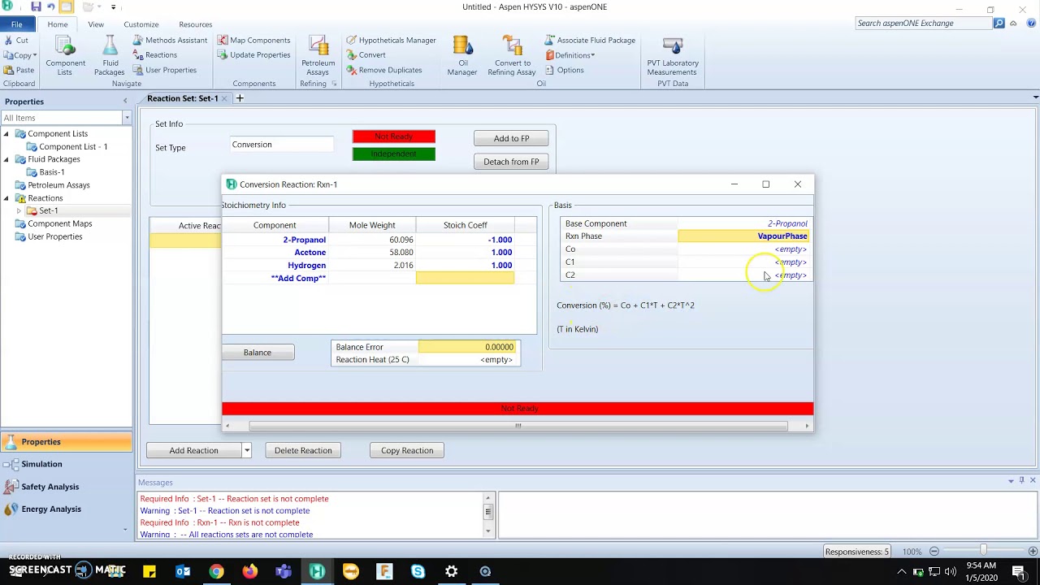
Task: Open Component Lists from the ribbon
Action: [65, 56]
